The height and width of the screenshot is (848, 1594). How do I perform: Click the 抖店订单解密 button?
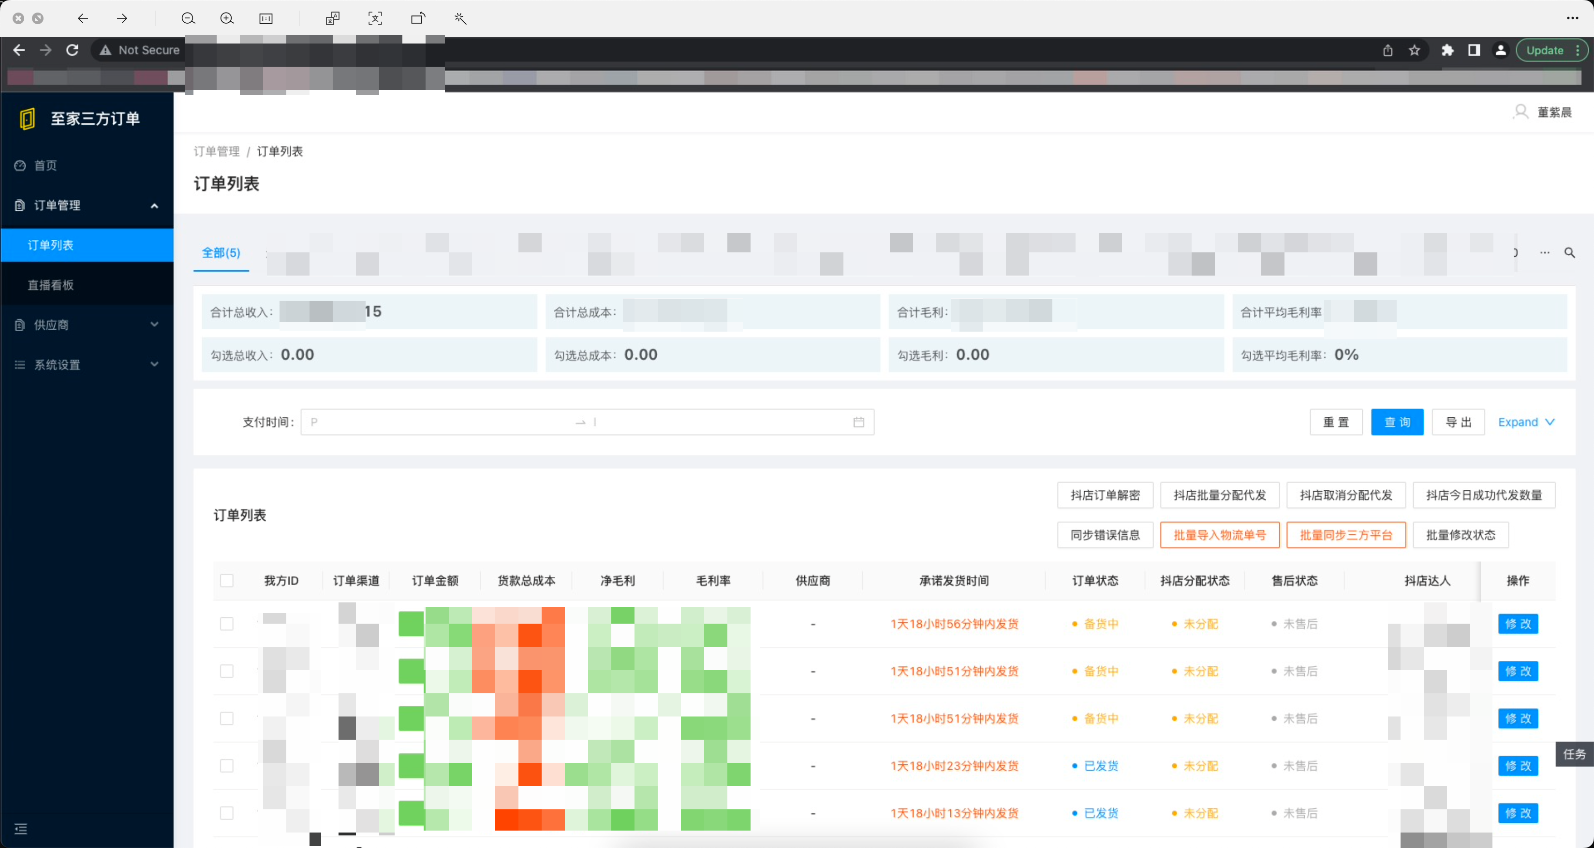[x=1105, y=495]
